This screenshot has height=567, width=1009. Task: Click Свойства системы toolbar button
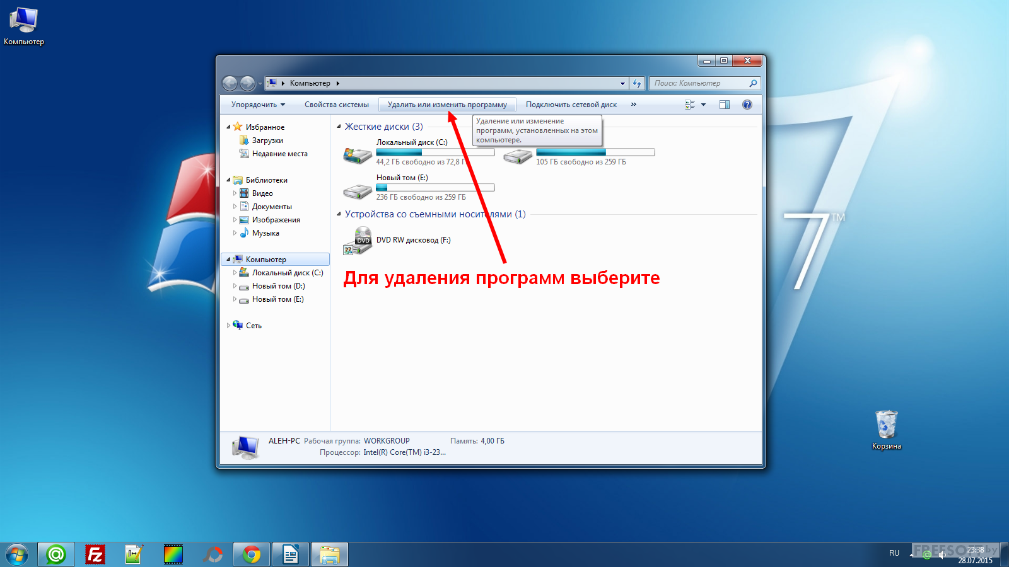coord(336,105)
